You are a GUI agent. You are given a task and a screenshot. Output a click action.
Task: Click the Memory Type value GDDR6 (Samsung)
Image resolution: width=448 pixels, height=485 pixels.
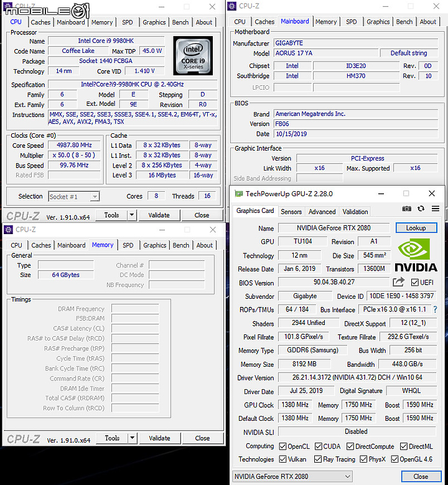coord(312,350)
